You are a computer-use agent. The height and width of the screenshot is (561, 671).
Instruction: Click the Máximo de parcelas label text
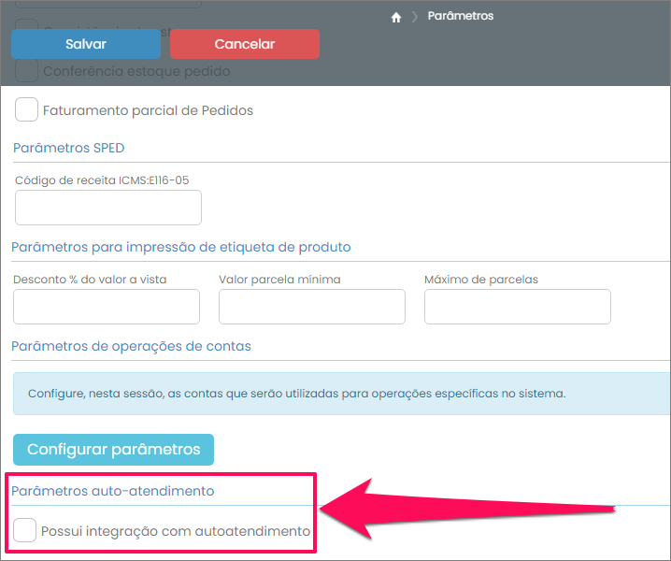pyautogui.click(x=481, y=279)
